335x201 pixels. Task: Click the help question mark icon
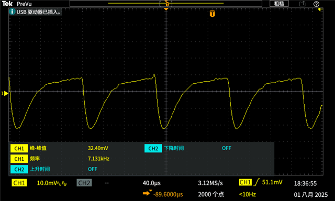(316, 4)
